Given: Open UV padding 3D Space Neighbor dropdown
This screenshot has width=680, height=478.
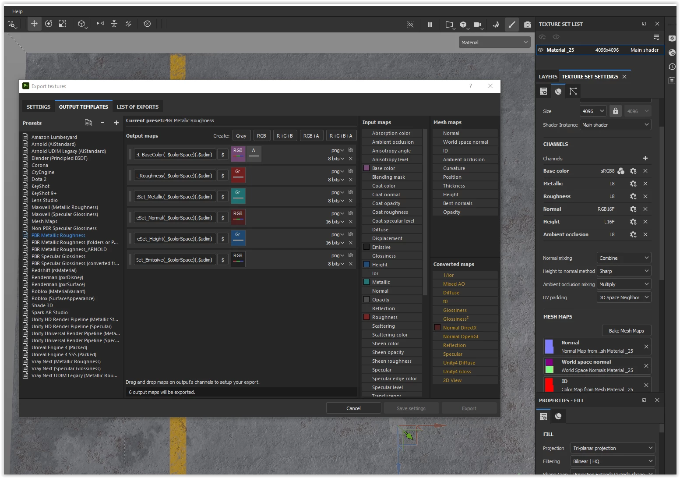Looking at the screenshot, I should pyautogui.click(x=624, y=297).
